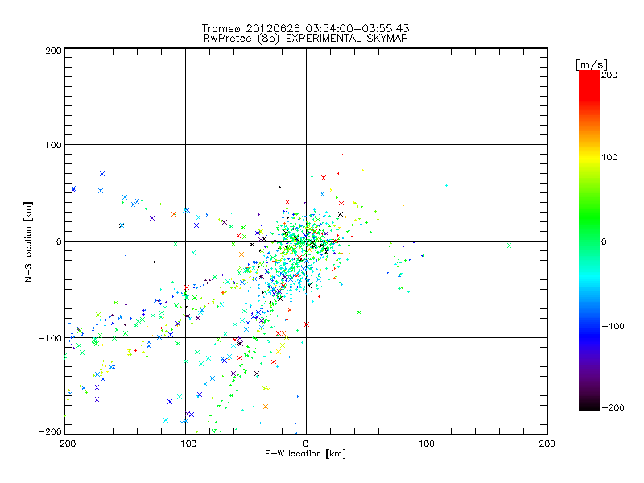
Task: Click the x-axis tick label '200'
Action: coord(547,444)
